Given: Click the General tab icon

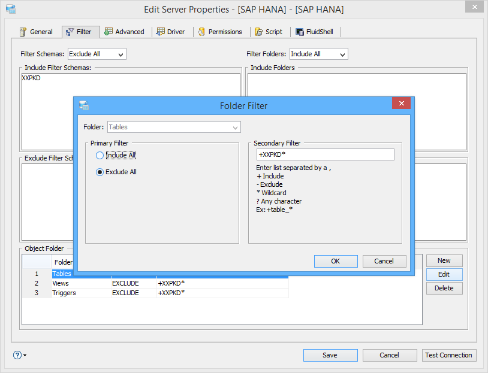Looking at the screenshot, I should coord(23,32).
